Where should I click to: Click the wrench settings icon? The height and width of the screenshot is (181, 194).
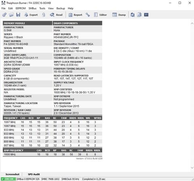[x=88, y=15]
